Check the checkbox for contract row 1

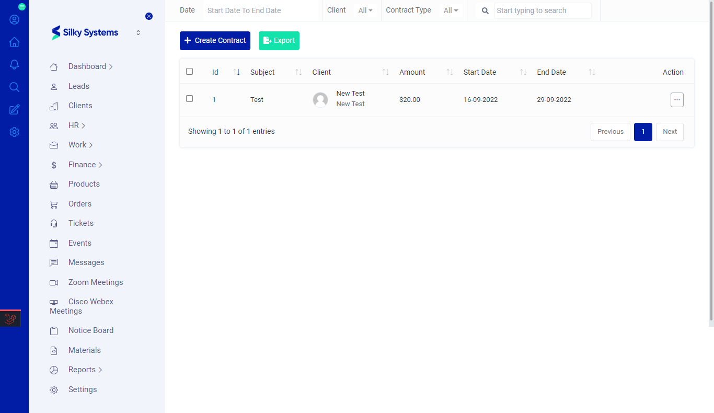pyautogui.click(x=189, y=99)
